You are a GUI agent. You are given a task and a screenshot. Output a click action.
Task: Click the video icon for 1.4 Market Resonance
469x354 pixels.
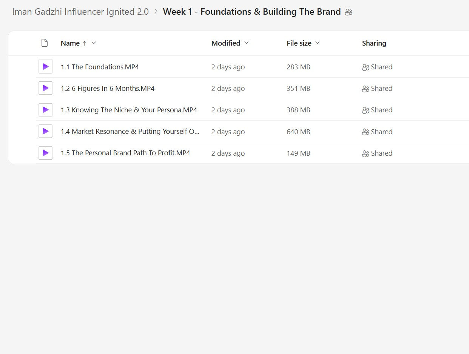point(45,132)
